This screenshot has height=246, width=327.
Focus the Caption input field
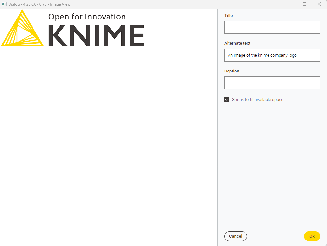click(272, 83)
